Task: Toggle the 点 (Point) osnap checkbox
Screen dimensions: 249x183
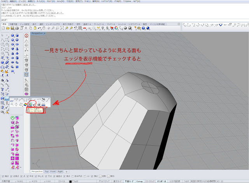Action: [x=21, y=176]
